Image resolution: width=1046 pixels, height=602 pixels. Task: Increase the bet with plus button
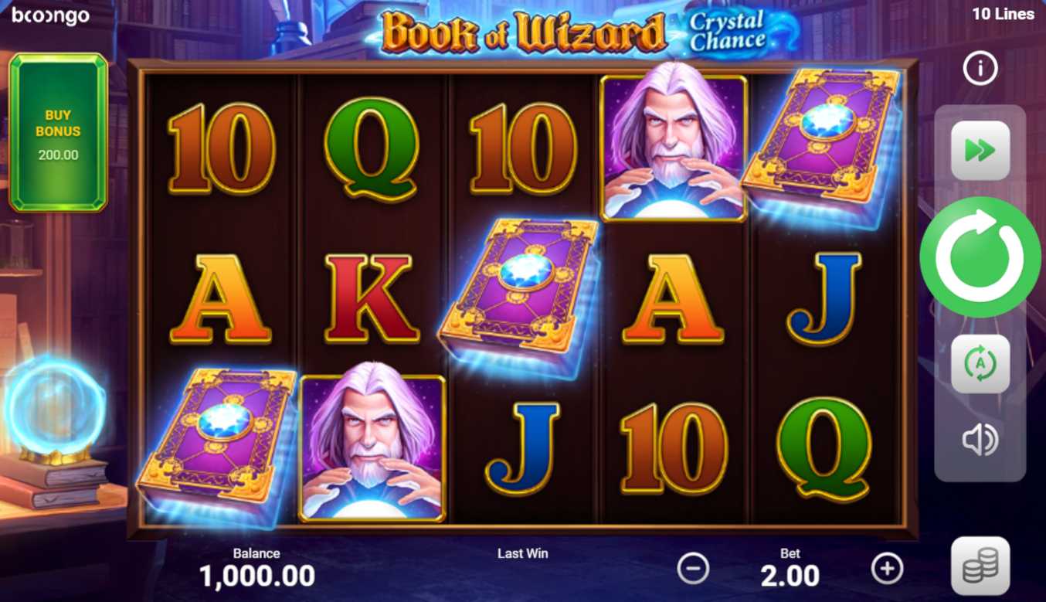tap(887, 569)
